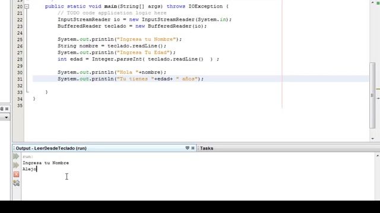Click "BufferedReader teclado" declaration on line 23
Viewport: 380px width, 213px height.
point(91,26)
